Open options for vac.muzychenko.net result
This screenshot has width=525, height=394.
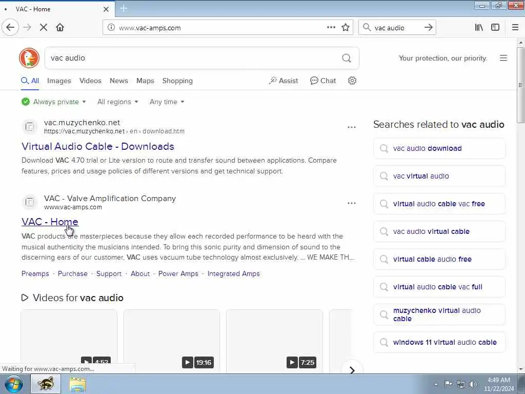(351, 127)
